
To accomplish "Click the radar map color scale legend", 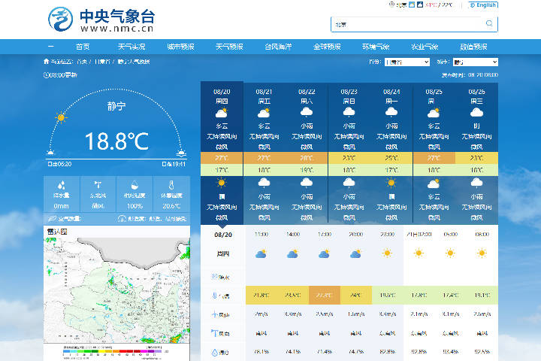I will tap(112, 351).
